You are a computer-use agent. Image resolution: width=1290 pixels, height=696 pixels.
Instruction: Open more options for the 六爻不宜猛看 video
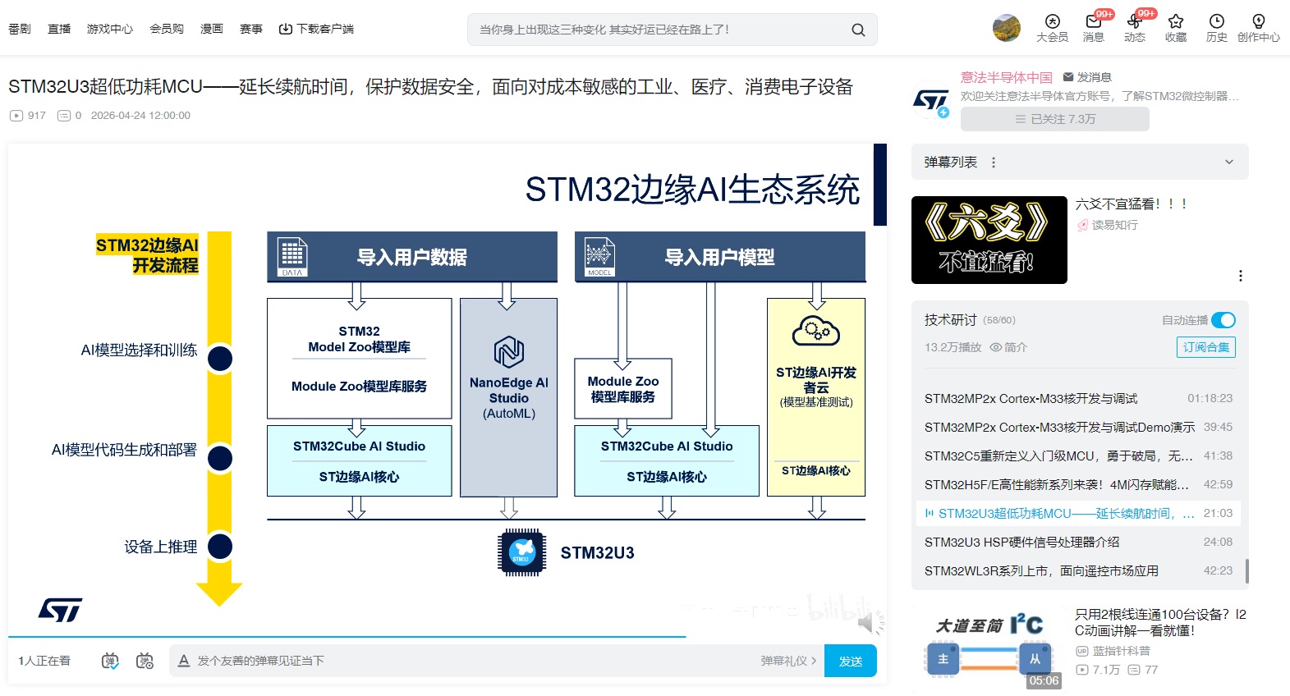pyautogui.click(x=1241, y=276)
